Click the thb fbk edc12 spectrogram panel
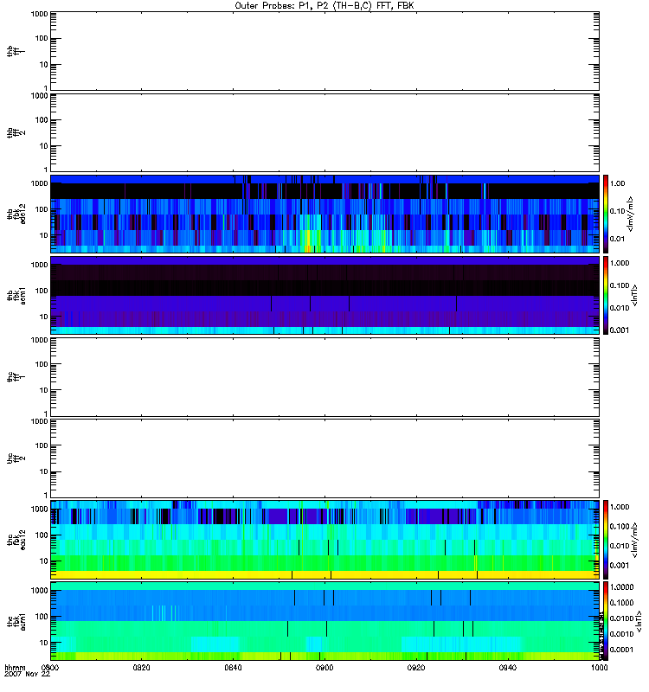This screenshot has width=649, height=692. pyautogui.click(x=324, y=214)
